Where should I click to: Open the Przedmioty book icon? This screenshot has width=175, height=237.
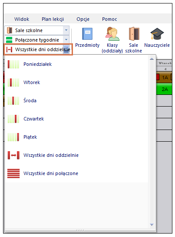click(87, 34)
